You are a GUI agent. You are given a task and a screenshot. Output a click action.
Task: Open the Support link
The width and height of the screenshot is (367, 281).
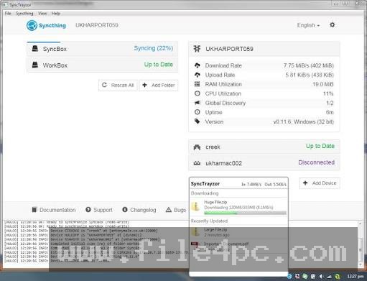click(x=99, y=210)
